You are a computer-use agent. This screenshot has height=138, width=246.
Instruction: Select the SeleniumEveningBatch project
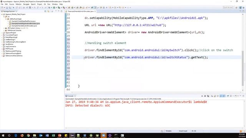(13, 53)
